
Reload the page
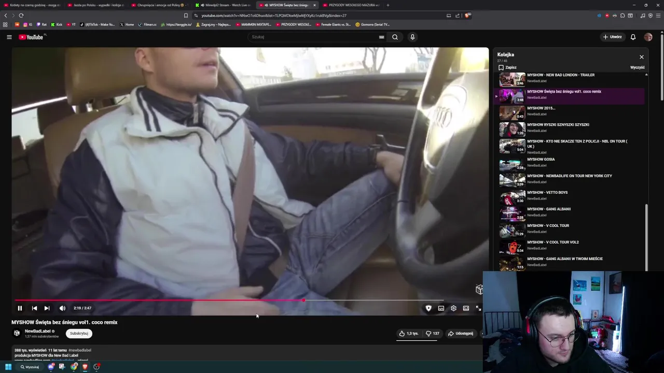click(x=21, y=16)
